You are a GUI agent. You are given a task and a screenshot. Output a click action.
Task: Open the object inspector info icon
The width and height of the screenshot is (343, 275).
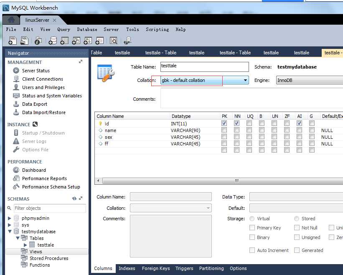point(38,41)
